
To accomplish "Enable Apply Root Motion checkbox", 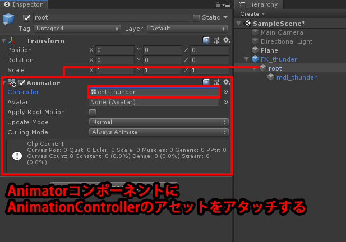I will 93,113.
